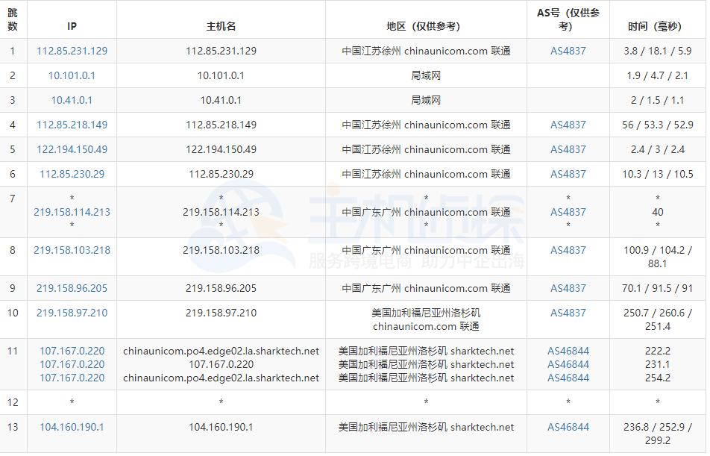The image size is (710, 456).
Task: Click the AS4837 link on hop 1
Action: point(567,51)
